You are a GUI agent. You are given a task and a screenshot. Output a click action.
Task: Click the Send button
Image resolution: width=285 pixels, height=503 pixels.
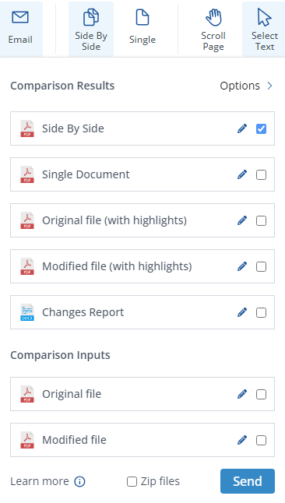click(248, 481)
